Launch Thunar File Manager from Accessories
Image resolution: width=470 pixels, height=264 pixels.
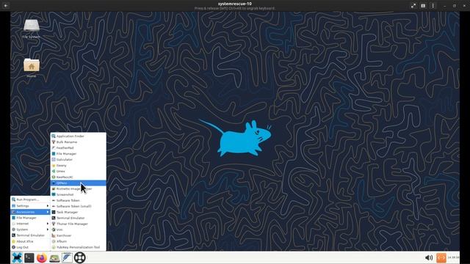coord(79,224)
